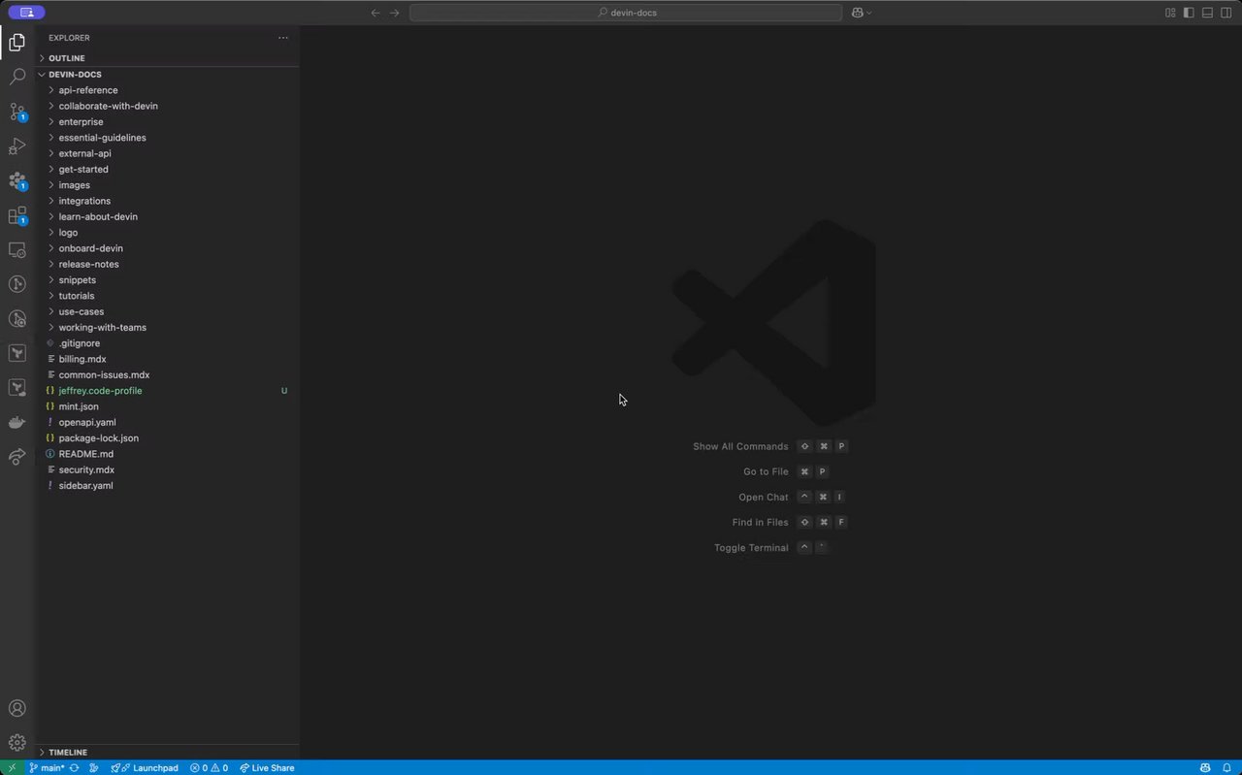Image resolution: width=1242 pixels, height=775 pixels.
Task: Open the Copilot chat icon in title bar
Action: click(858, 13)
